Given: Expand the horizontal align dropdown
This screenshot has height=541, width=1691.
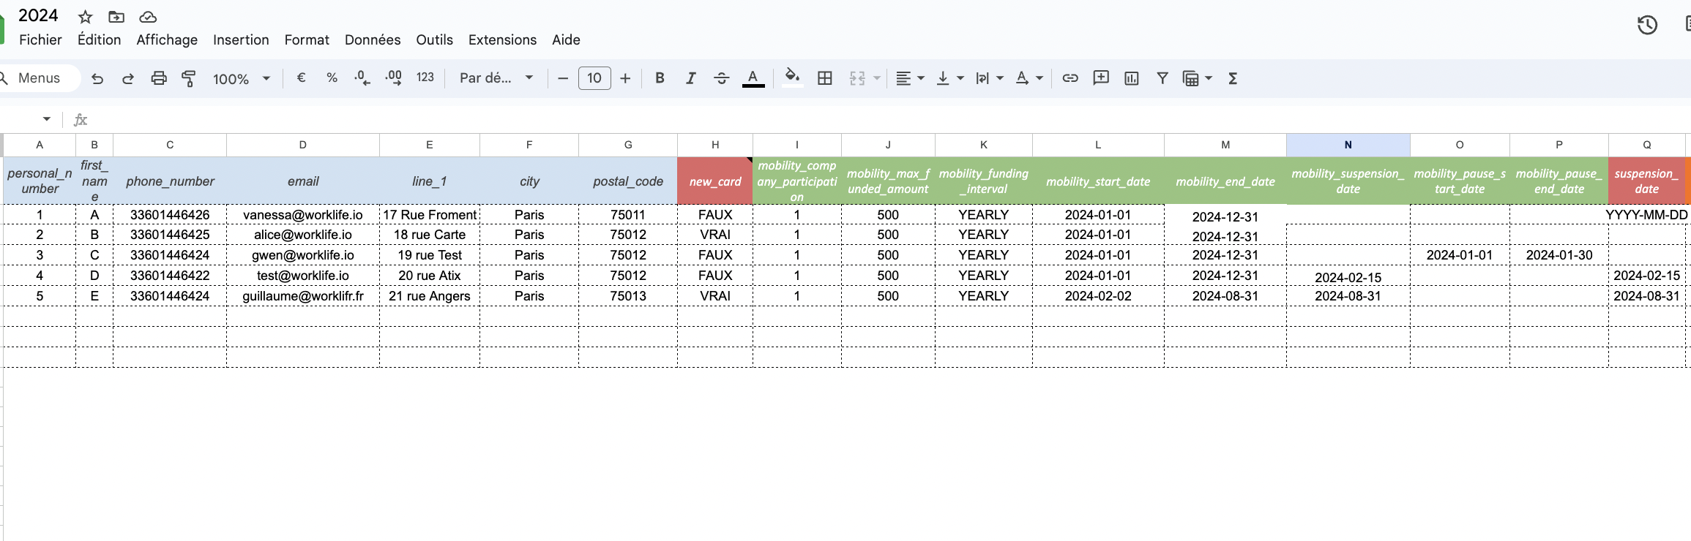Looking at the screenshot, I should coord(910,78).
